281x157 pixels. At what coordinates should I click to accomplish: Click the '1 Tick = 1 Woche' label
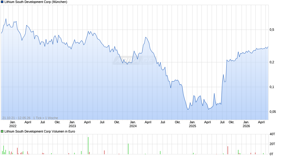pyautogui.click(x=45, y=118)
